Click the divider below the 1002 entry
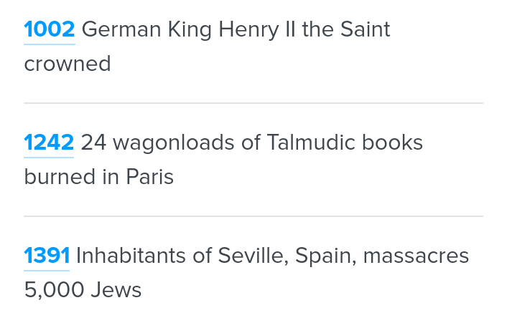 pyautogui.click(x=253, y=103)
